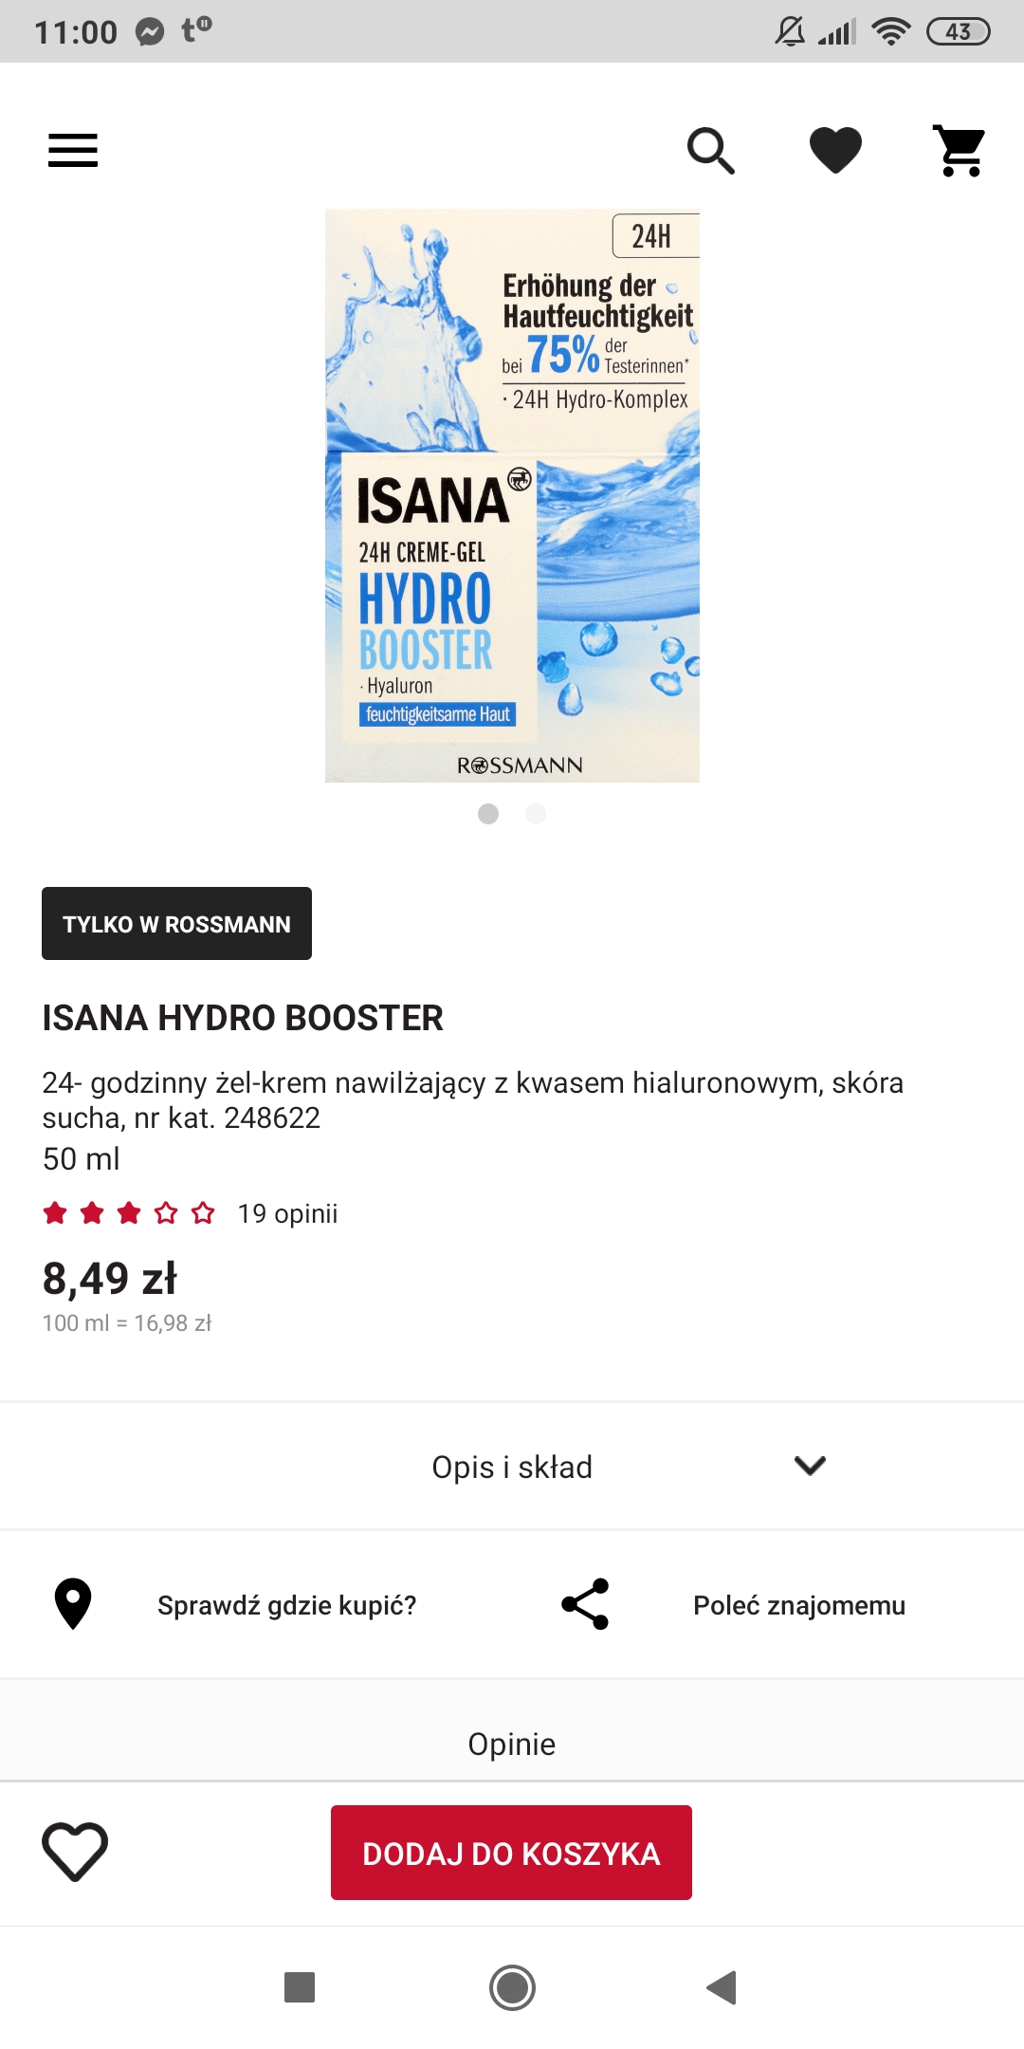Toggle favorite with outlined heart icon
This screenshot has width=1024, height=2049.
pos(75,1852)
